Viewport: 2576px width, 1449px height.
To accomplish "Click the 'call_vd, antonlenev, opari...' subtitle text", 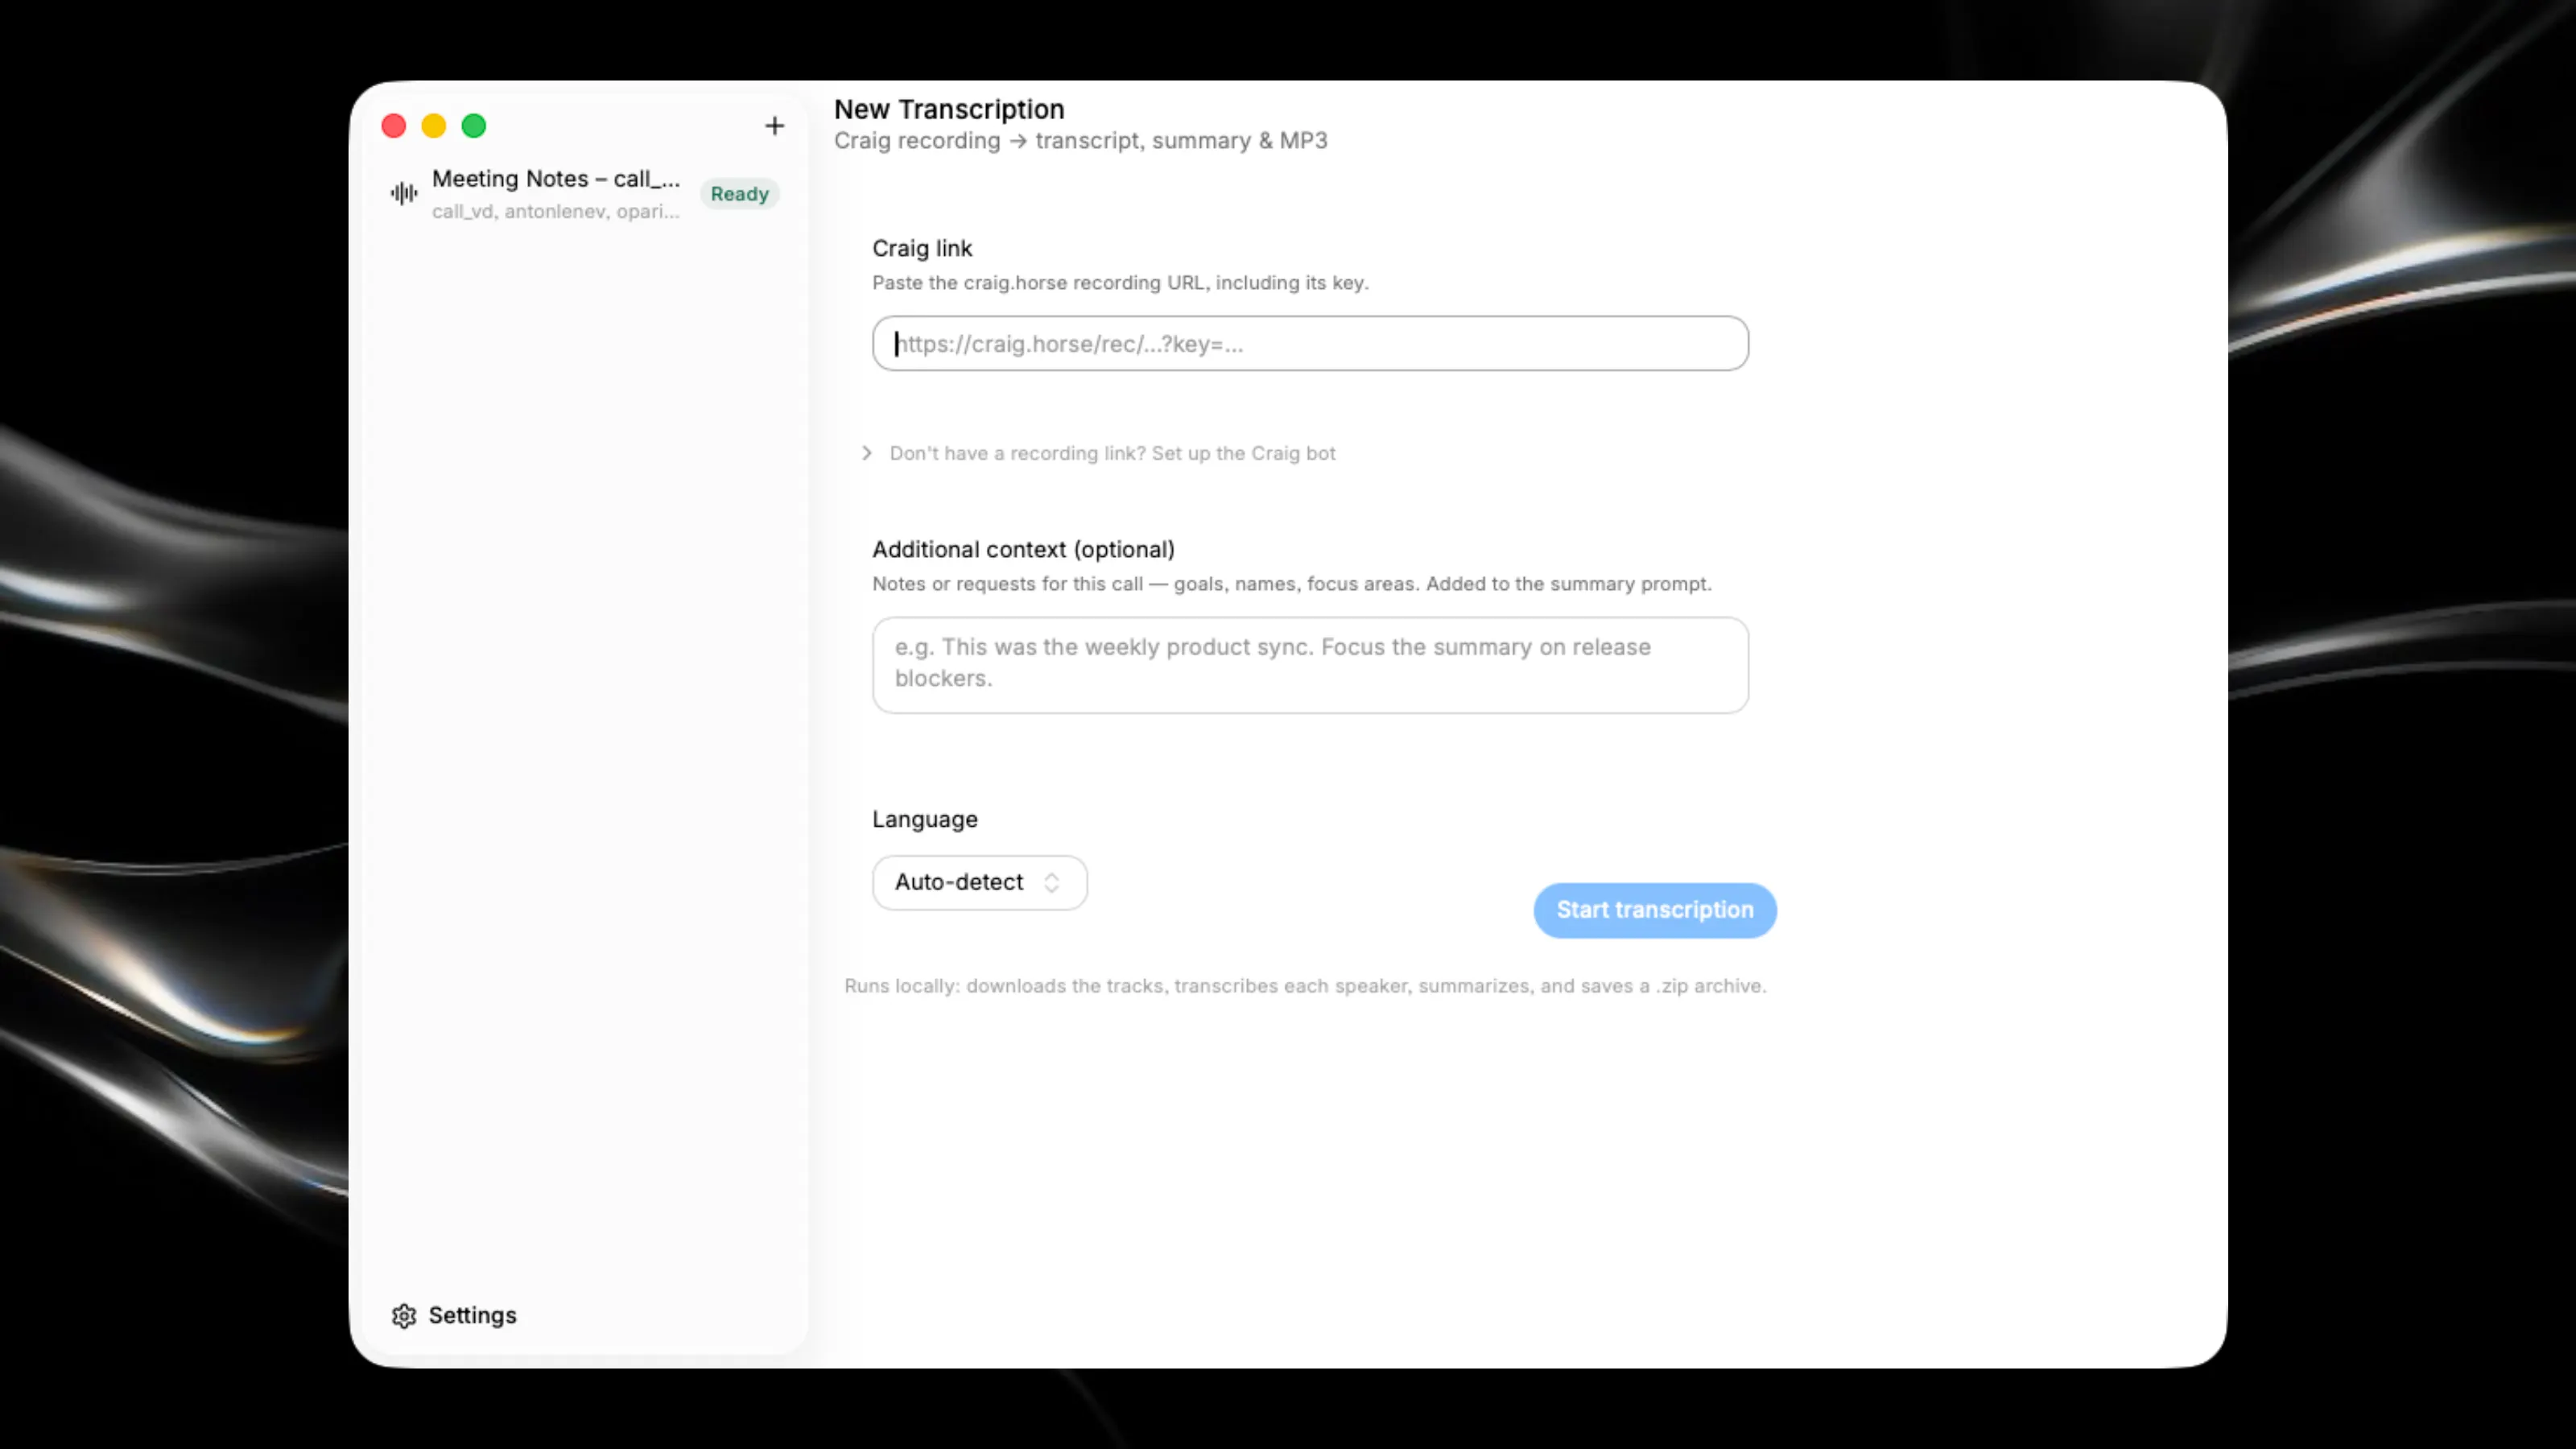I will coord(555,212).
